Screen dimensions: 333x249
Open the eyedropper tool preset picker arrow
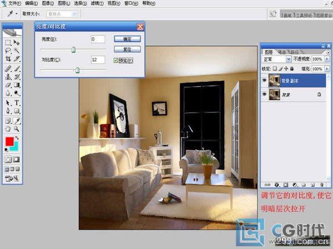17,14
